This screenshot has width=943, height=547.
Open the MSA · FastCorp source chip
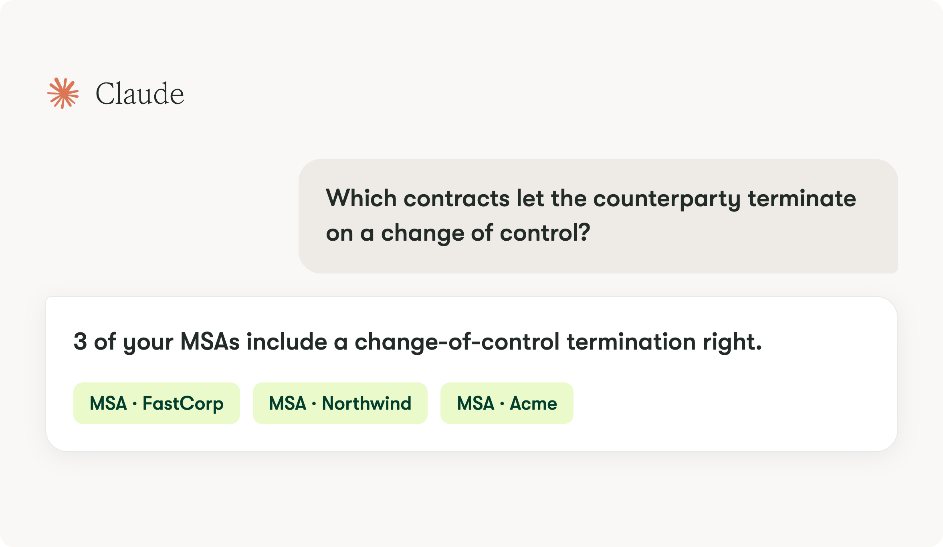coord(157,403)
